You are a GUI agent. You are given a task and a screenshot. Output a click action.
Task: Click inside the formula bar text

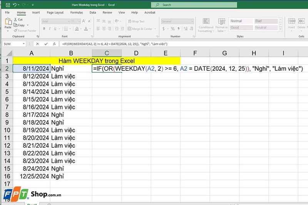(115, 44)
